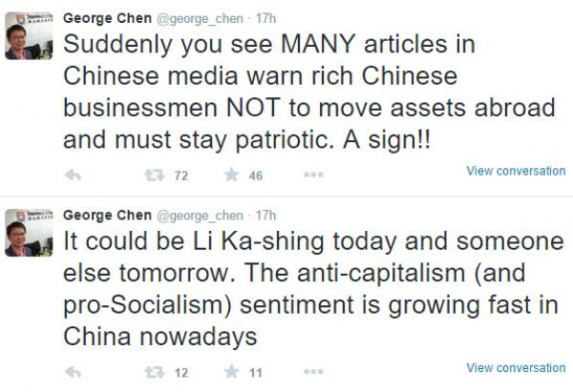
Task: View conversation for the Li Ka-shing tweet
Action: [x=516, y=368]
